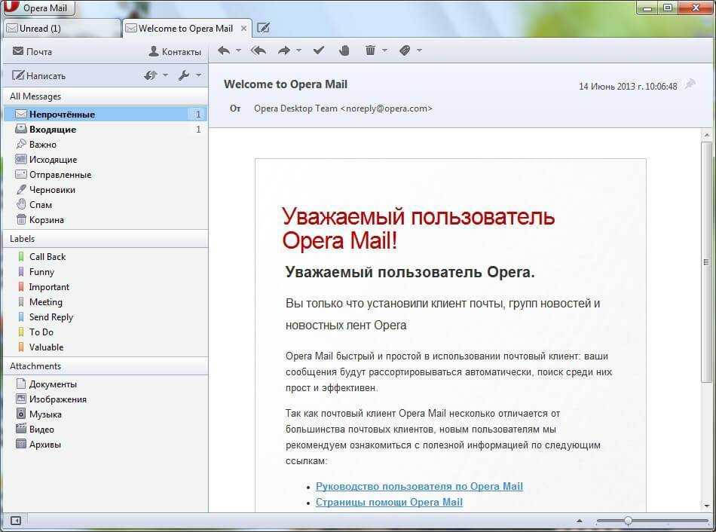Open the wrench settings dropdown arrow

click(198, 75)
